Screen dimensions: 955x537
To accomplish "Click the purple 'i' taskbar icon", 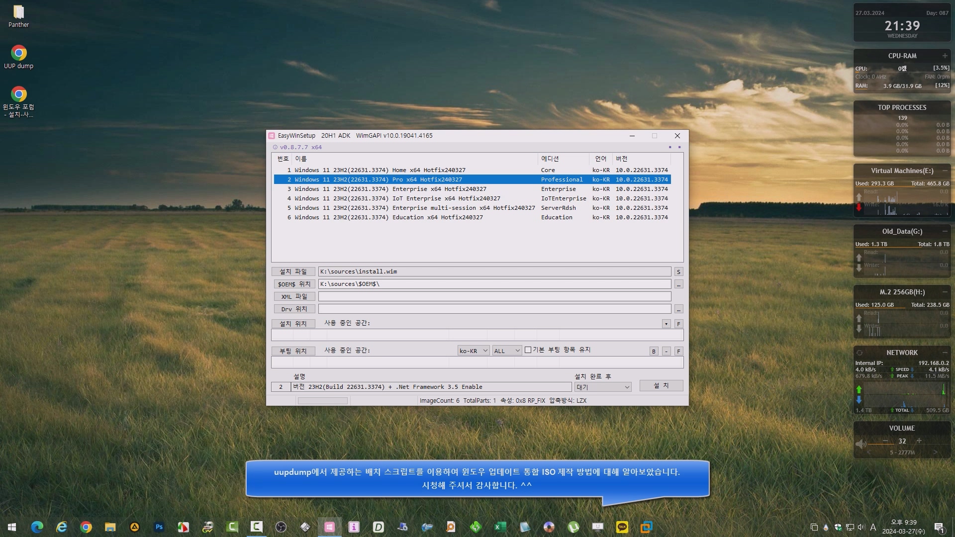I will [x=354, y=527].
